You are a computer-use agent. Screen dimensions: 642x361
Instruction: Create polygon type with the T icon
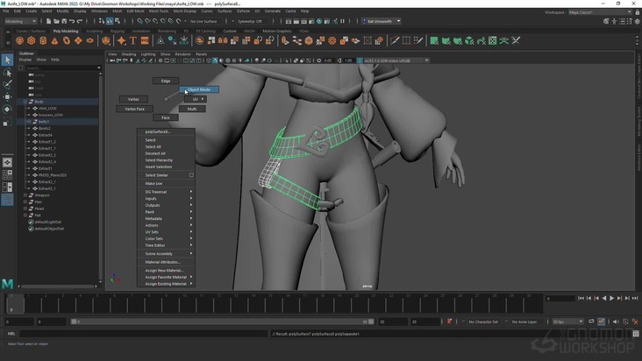133,40
